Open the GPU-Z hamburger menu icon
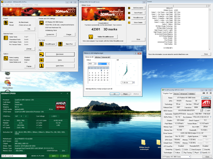213x159 pixels. pos(211,93)
